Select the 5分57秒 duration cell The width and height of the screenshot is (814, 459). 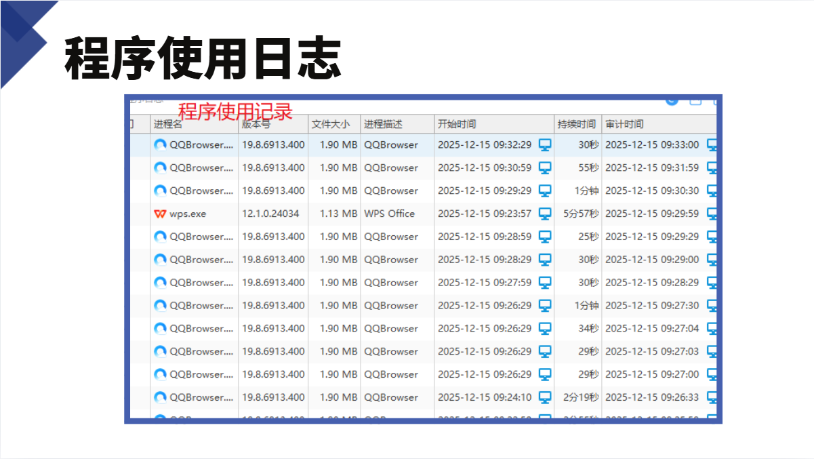click(x=581, y=214)
